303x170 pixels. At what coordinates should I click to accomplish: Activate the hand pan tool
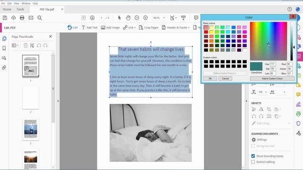(x=128, y=18)
